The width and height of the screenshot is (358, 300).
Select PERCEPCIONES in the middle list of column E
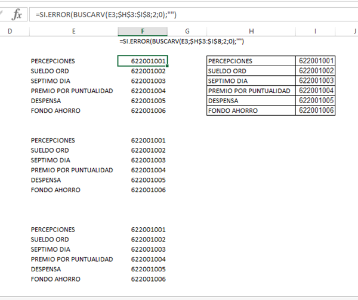click(53, 140)
